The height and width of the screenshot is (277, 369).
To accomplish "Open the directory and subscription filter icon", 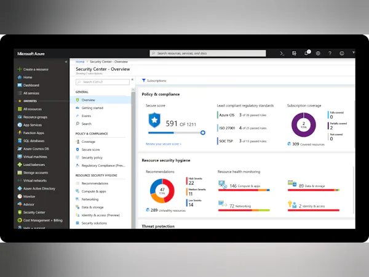I will (x=294, y=54).
